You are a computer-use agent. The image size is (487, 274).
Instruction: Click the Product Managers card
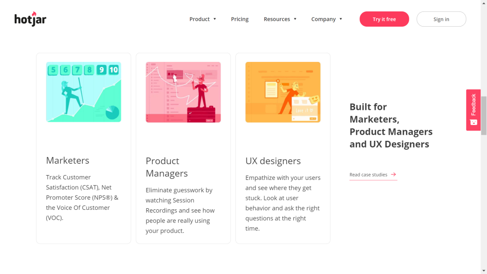coord(183,147)
